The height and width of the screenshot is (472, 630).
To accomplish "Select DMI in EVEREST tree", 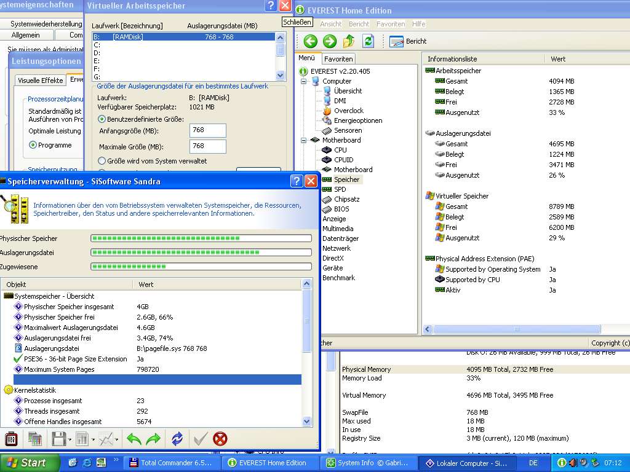I will (340, 101).
